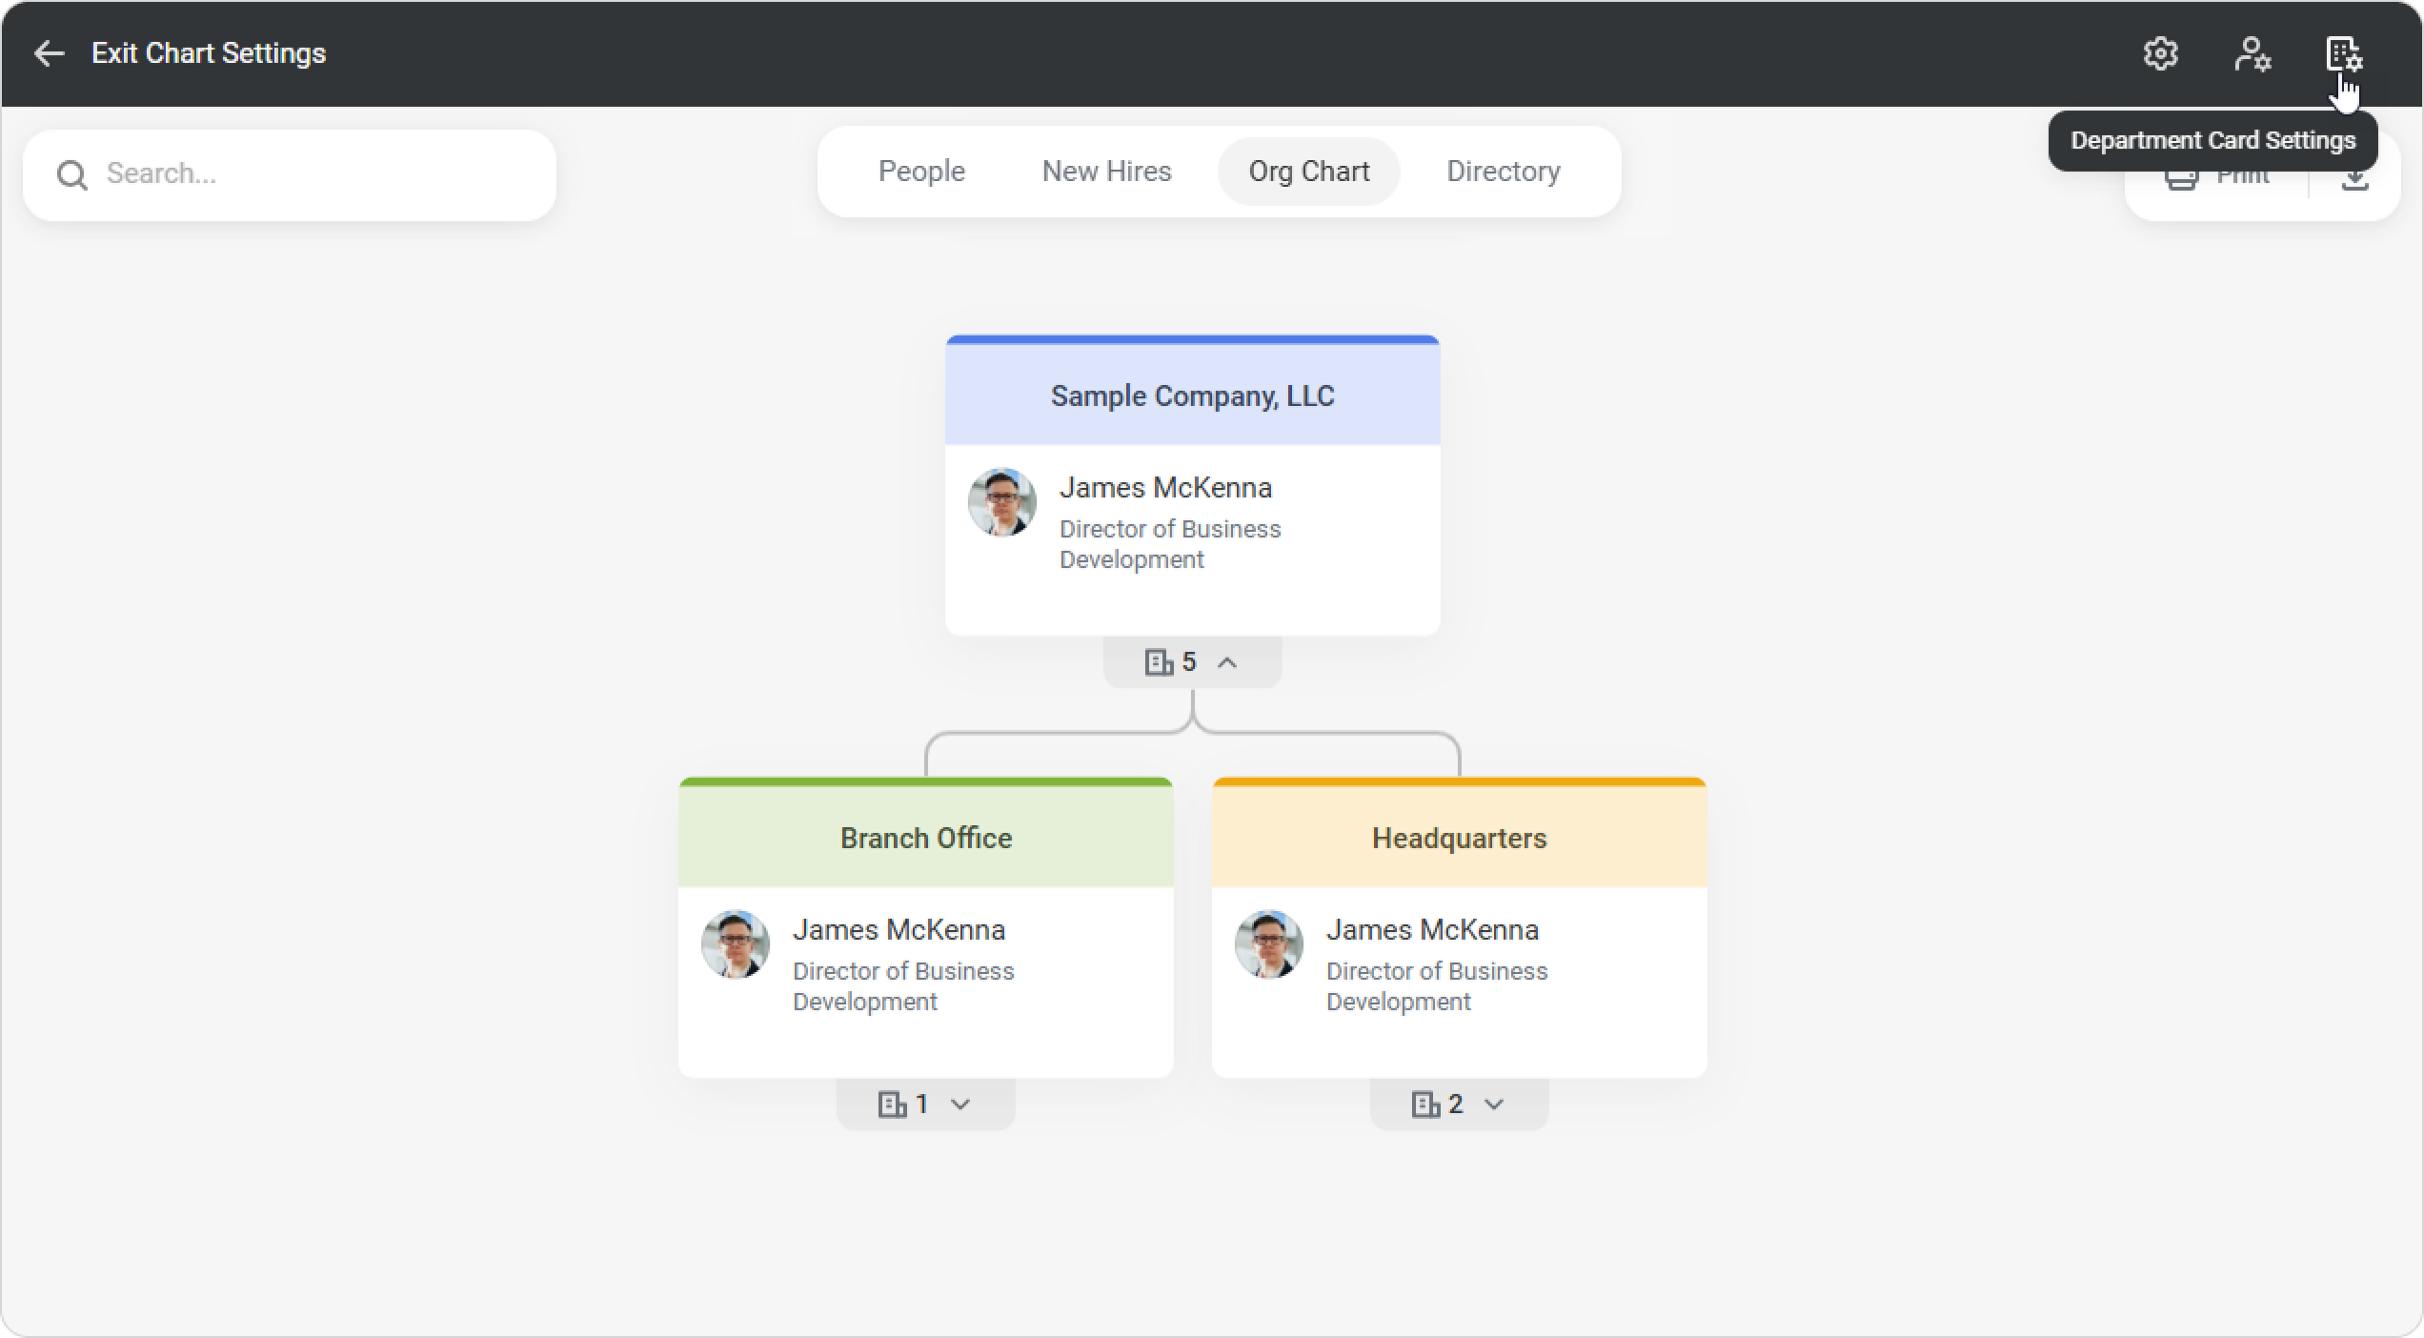Click Exit Chart Settings text
The height and width of the screenshot is (1338, 2424).
click(x=209, y=53)
